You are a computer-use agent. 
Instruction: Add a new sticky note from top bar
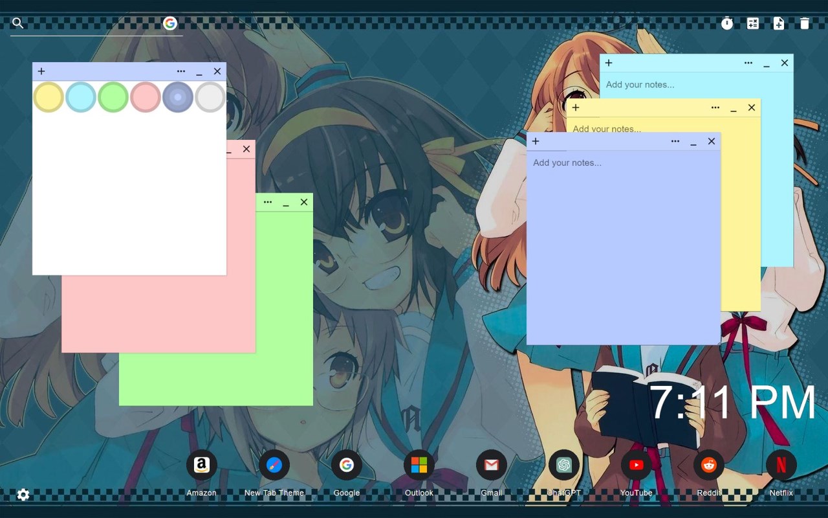point(779,23)
